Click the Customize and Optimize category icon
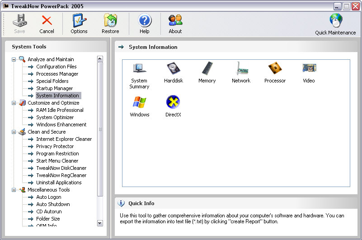362x240 pixels. pos(22,103)
